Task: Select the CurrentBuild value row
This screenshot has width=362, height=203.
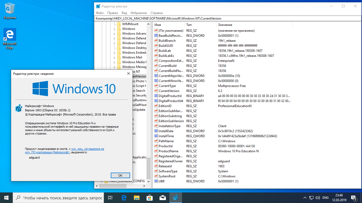Action: 222,66
